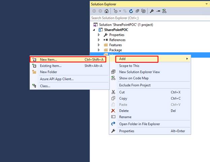Select Delete from context menu

(150, 111)
